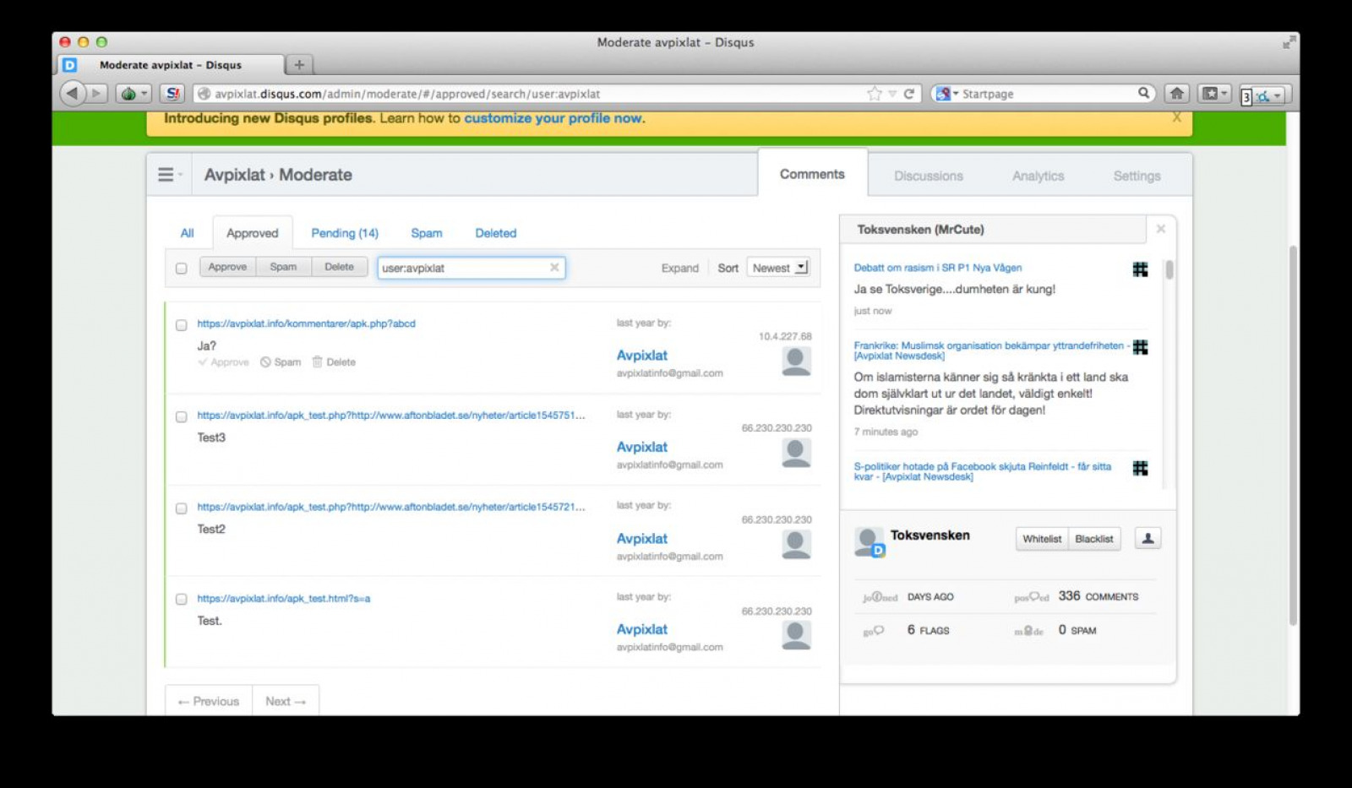This screenshot has width=1352, height=788.
Task: Click avatar of the Test2 comment author
Action: point(796,544)
